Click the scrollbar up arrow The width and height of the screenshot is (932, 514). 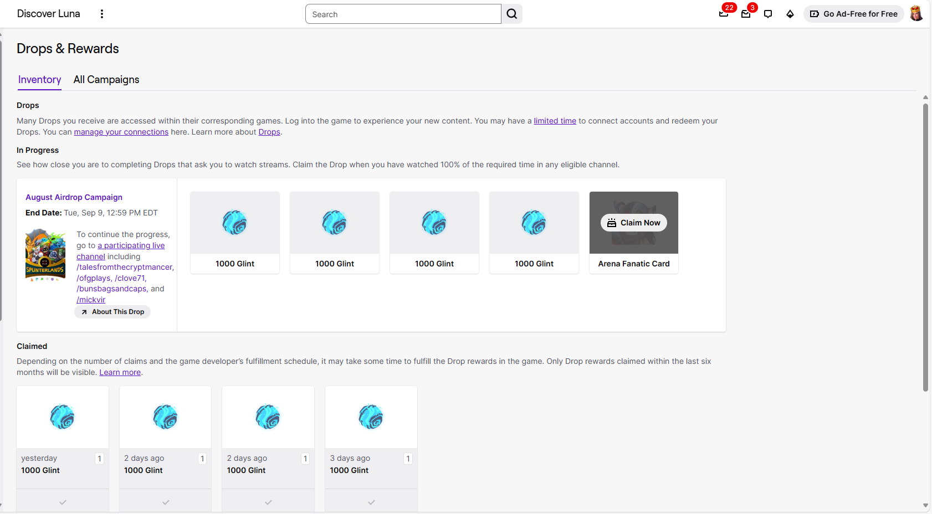[x=925, y=97]
